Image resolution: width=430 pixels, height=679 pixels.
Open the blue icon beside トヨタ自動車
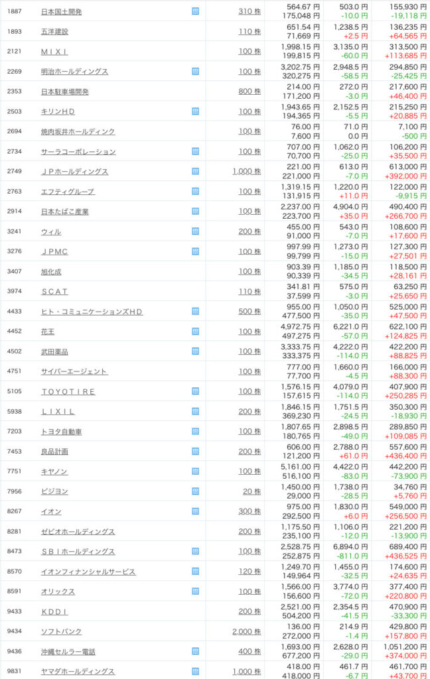tap(196, 432)
